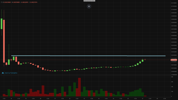Click the Exit Full Screen (ESC) tooltip
The image size is (178, 100).
click(89, 1)
